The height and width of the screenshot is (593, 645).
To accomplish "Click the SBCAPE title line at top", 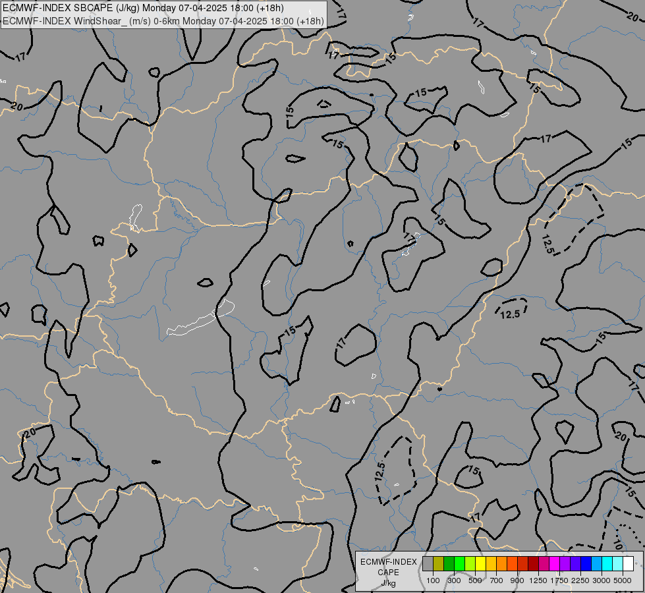I will click(x=143, y=8).
